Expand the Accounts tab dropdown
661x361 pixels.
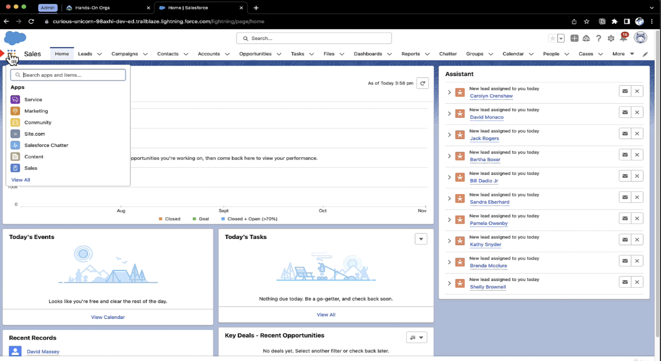coord(227,54)
